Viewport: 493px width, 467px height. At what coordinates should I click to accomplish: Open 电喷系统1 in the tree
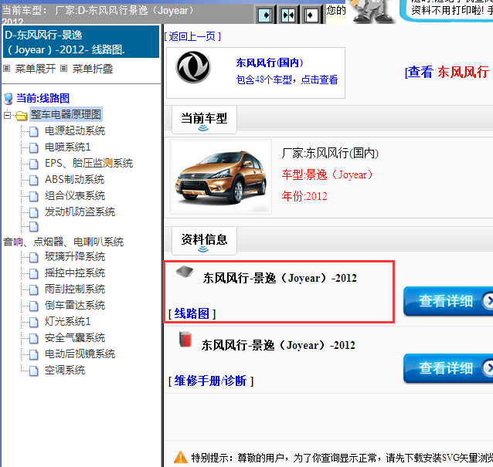pyautogui.click(x=67, y=147)
